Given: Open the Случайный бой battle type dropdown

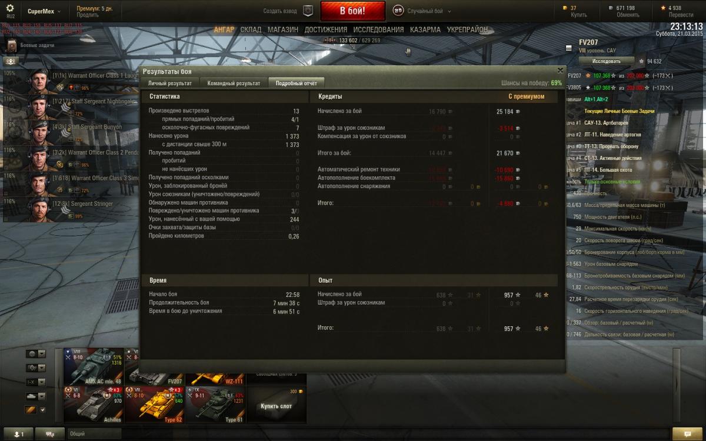Looking at the screenshot, I should [x=429, y=11].
